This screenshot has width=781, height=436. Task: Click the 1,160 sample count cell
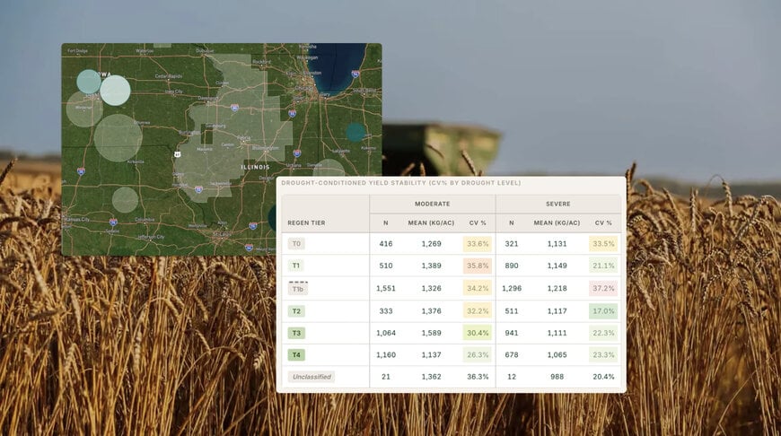point(385,355)
